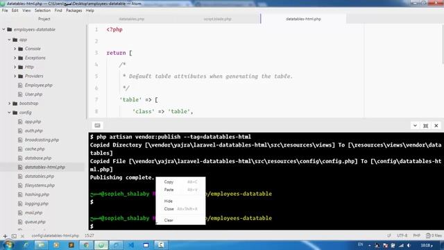
Task: Open the Edit menu
Action: coord(15,10)
